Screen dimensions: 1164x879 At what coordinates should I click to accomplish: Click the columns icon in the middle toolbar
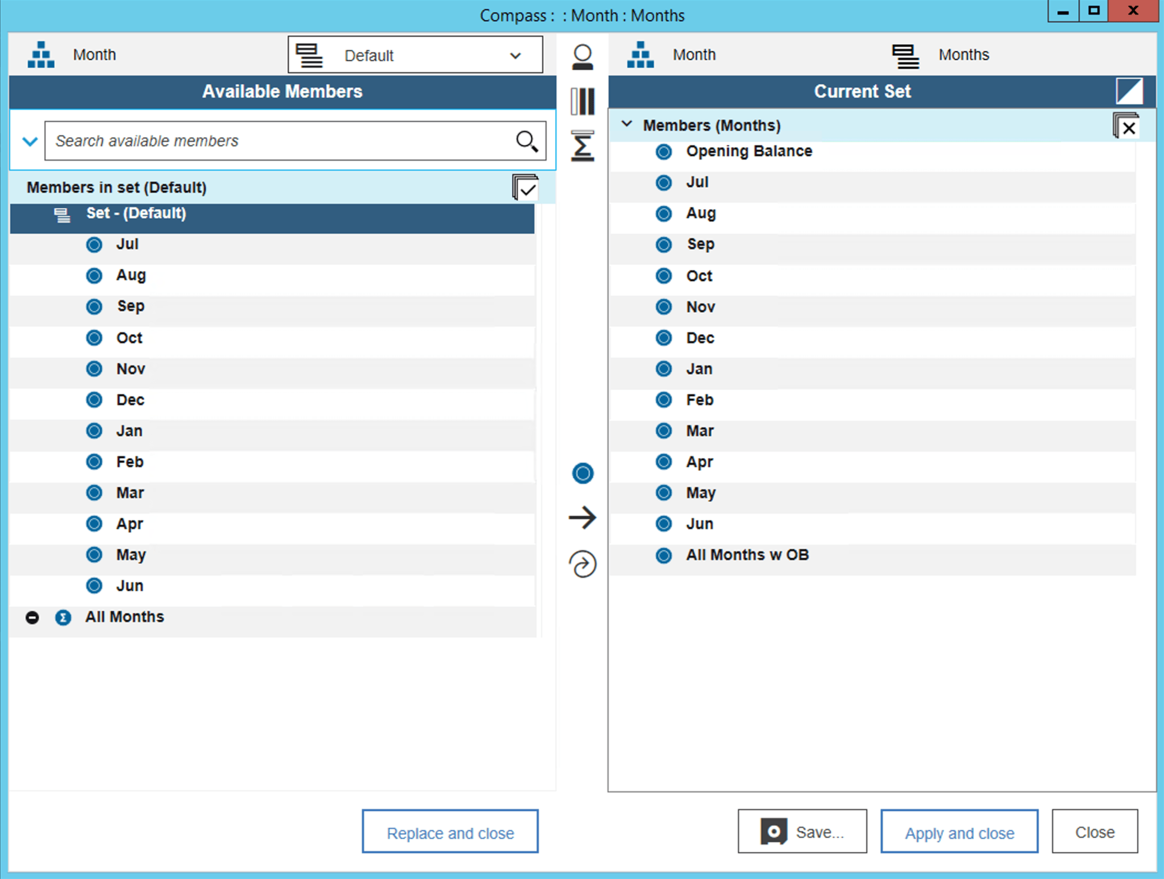[582, 101]
